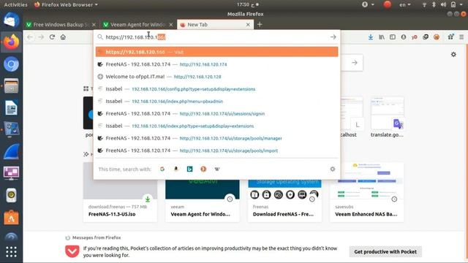Search with DuckDuckGo this time
Screen dimensions: 468x263
[x=203, y=169]
